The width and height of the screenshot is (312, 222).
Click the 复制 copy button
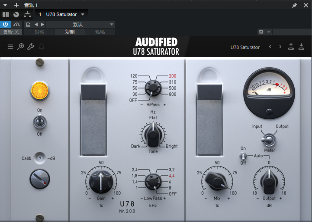point(70,32)
